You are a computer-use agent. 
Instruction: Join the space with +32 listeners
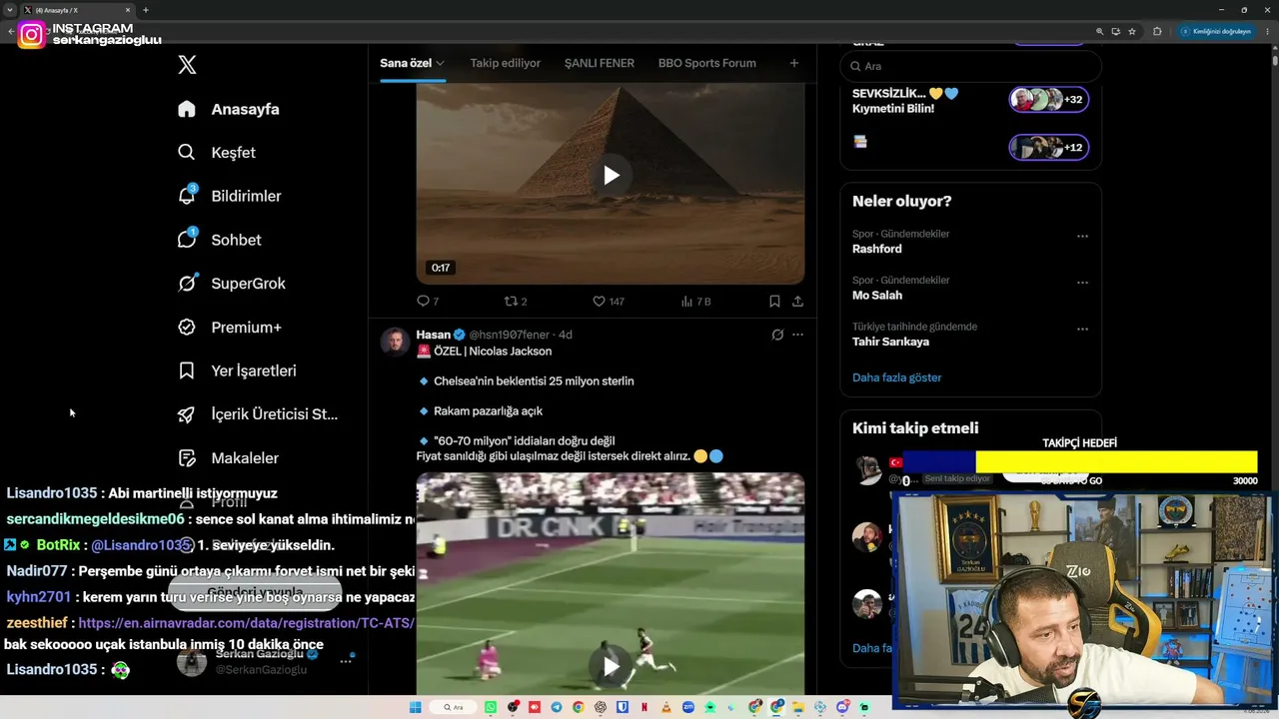pos(1048,99)
